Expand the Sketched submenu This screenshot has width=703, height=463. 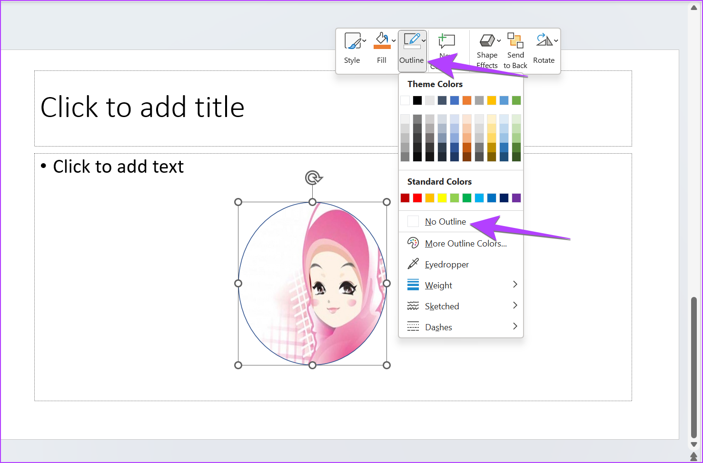441,306
